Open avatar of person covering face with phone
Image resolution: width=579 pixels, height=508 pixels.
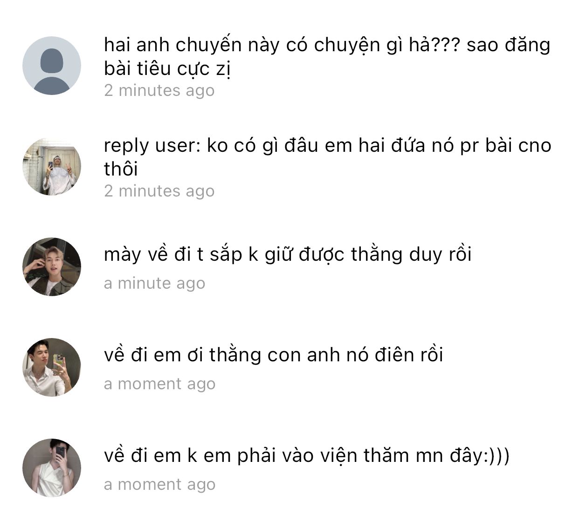(x=52, y=468)
